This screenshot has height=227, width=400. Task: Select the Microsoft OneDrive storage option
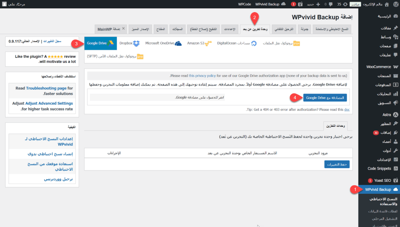pyautogui.click(x=164, y=43)
